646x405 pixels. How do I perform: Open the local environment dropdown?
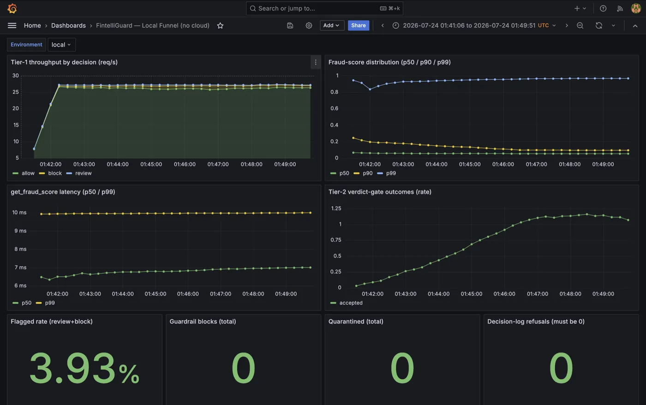(61, 45)
